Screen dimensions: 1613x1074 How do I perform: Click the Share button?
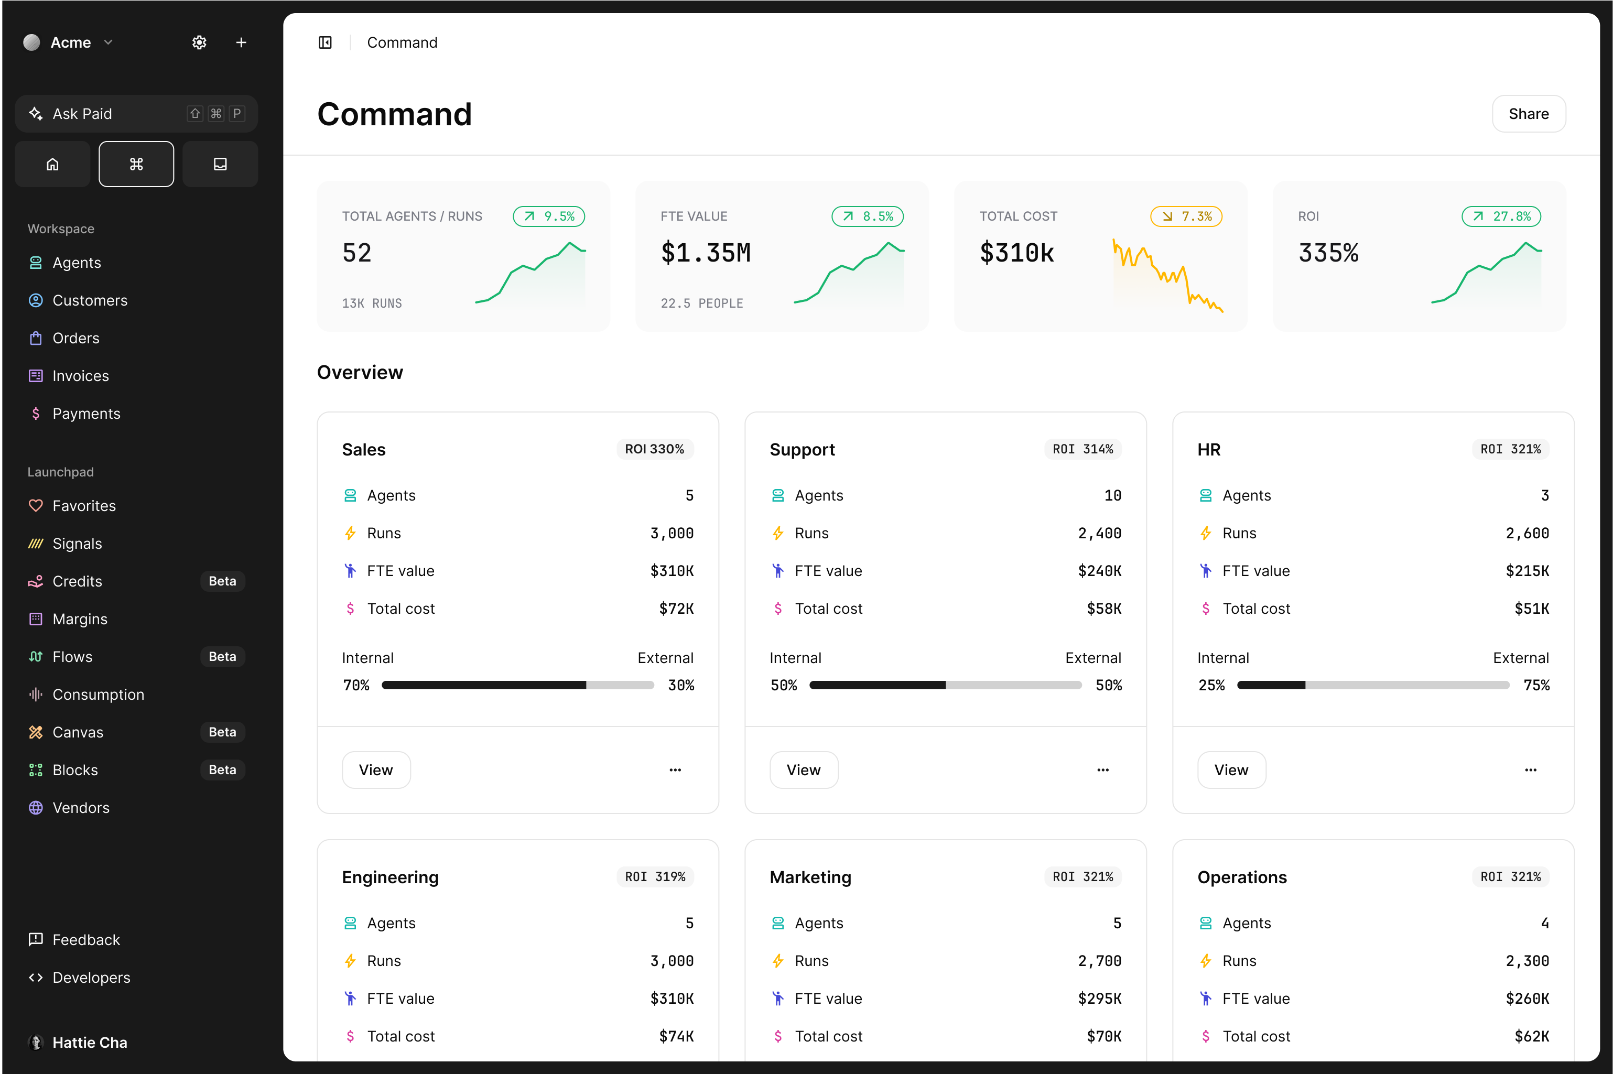click(1529, 113)
